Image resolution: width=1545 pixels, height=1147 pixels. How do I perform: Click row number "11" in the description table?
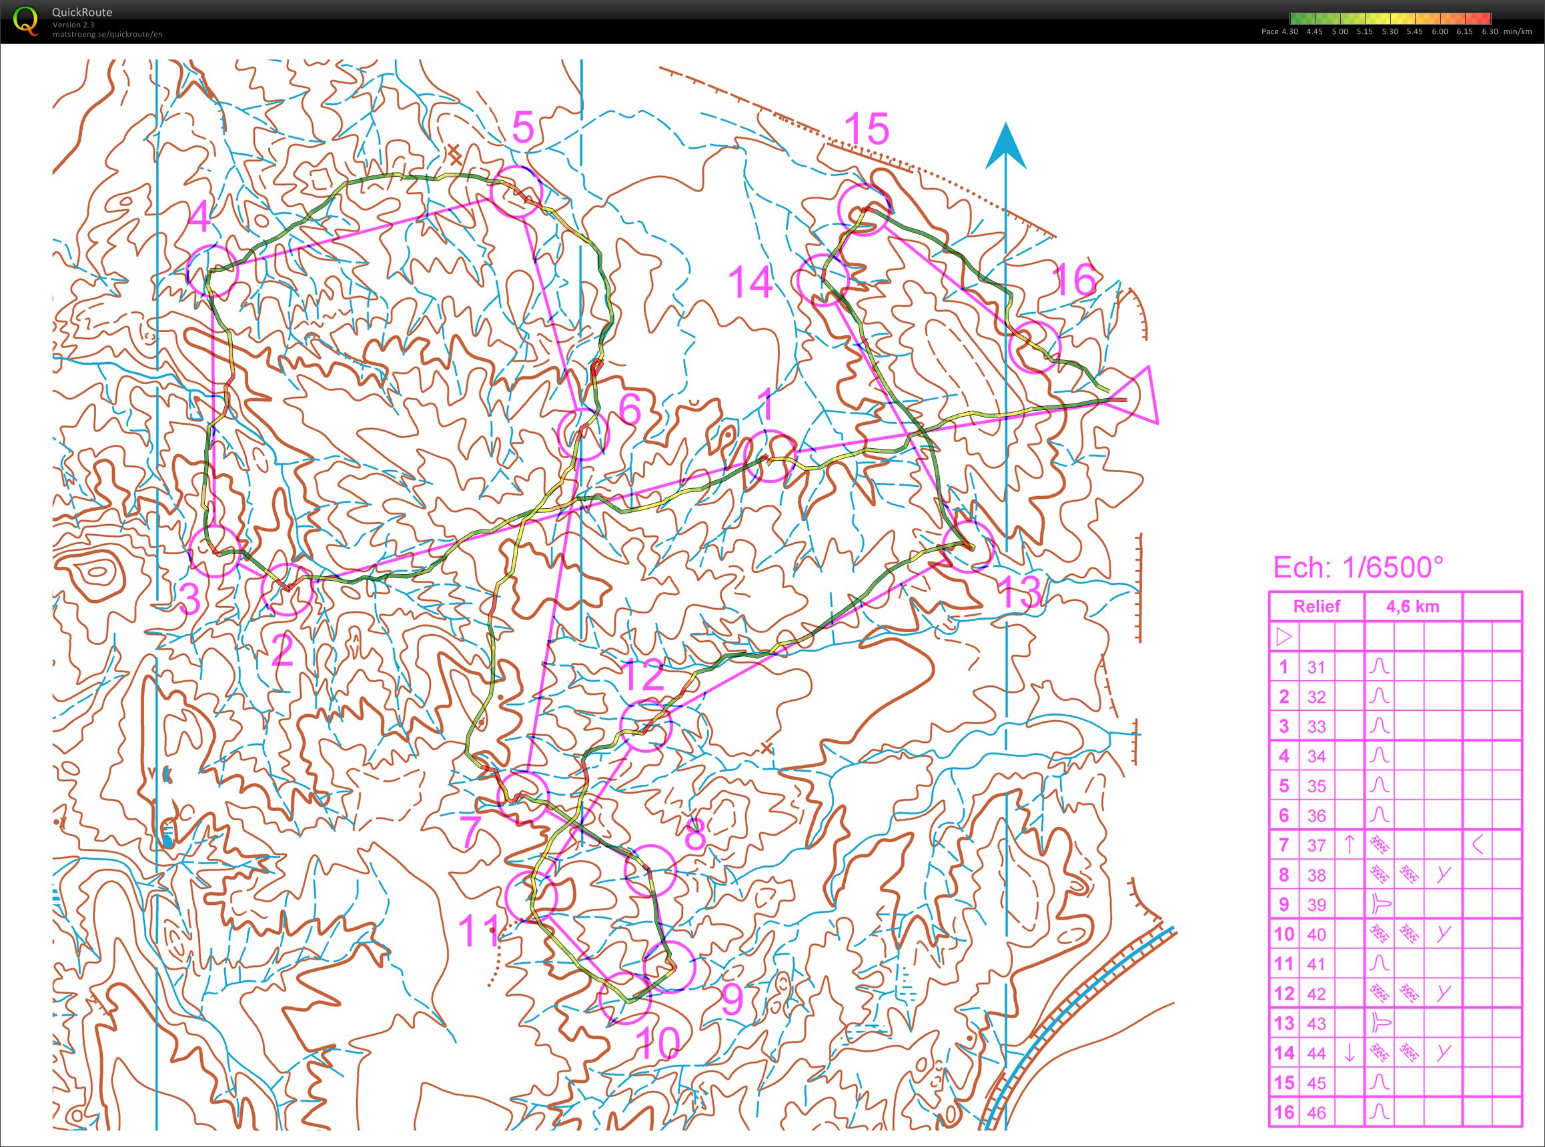(x=1284, y=964)
